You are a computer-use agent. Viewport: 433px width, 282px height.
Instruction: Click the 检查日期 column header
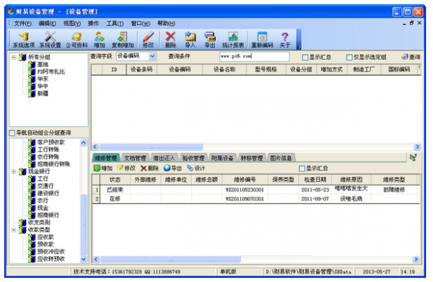pyautogui.click(x=315, y=180)
